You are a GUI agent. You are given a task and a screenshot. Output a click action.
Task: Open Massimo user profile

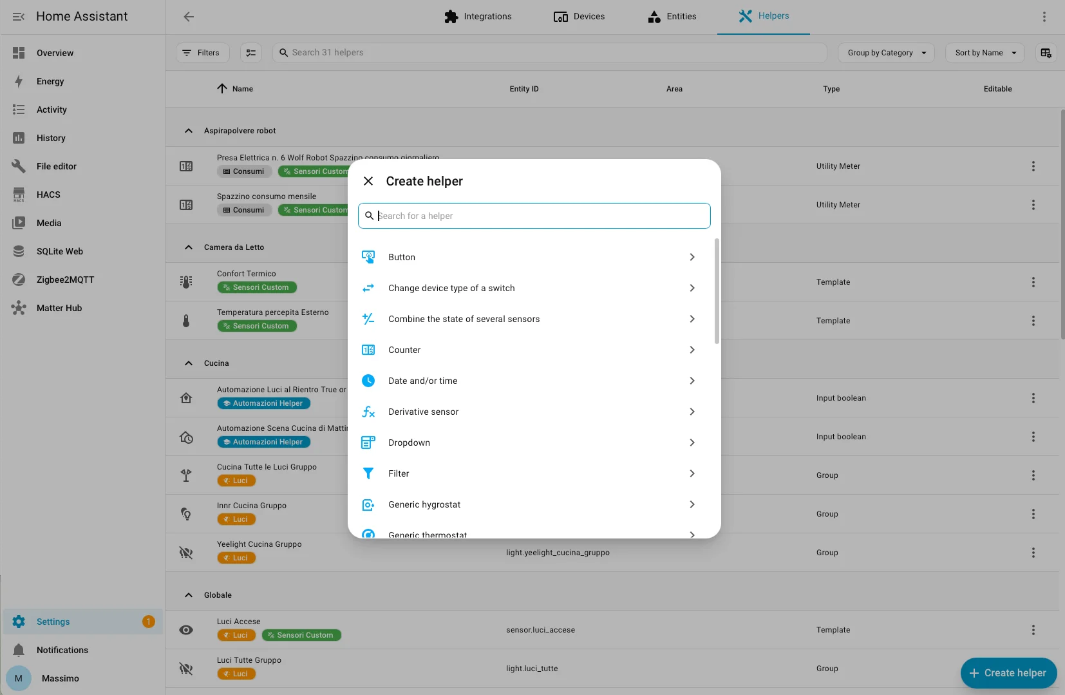click(82, 678)
